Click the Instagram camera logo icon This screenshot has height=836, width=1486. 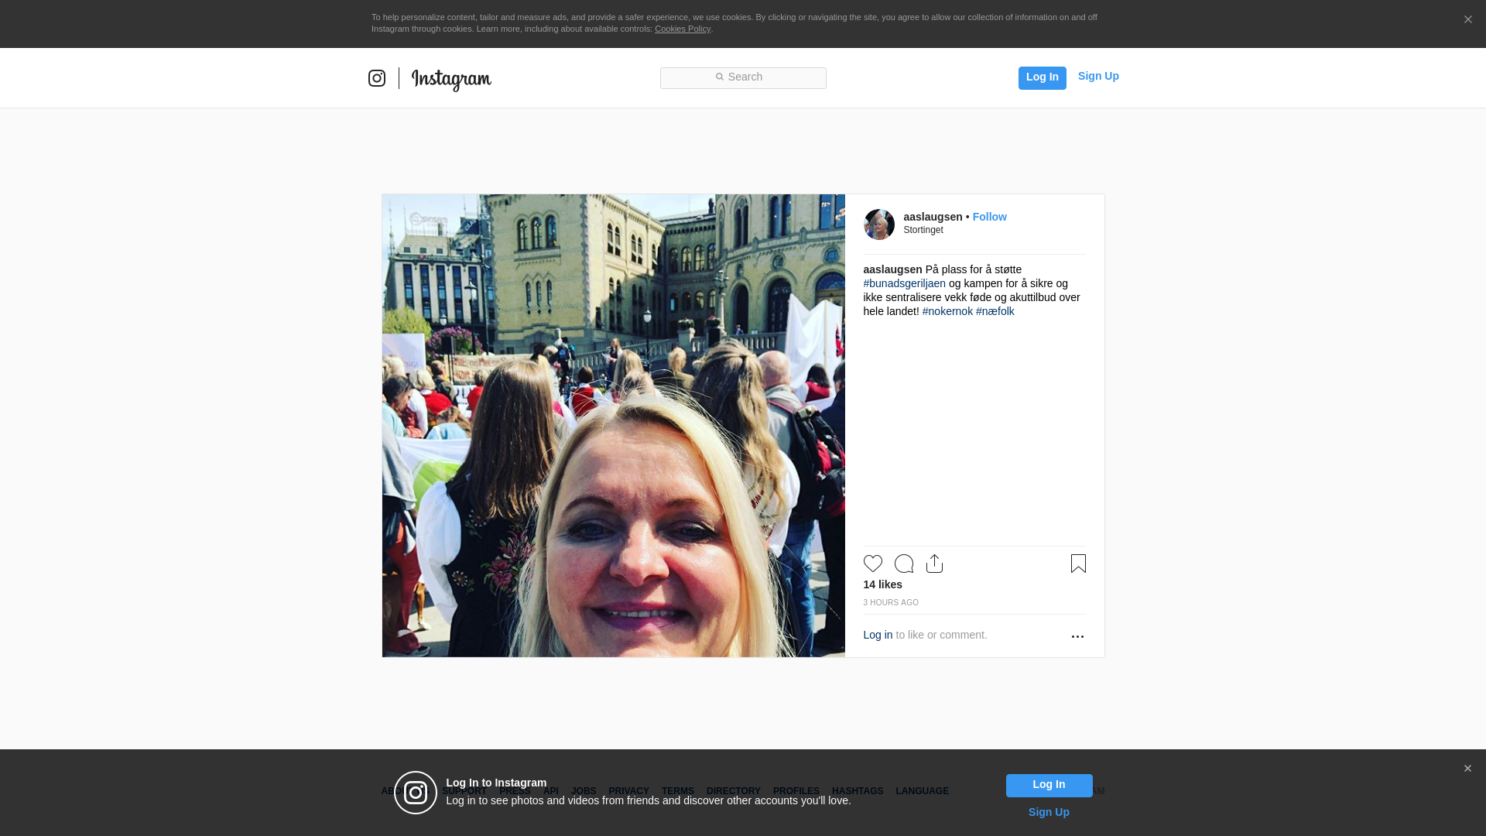pyautogui.click(x=377, y=78)
